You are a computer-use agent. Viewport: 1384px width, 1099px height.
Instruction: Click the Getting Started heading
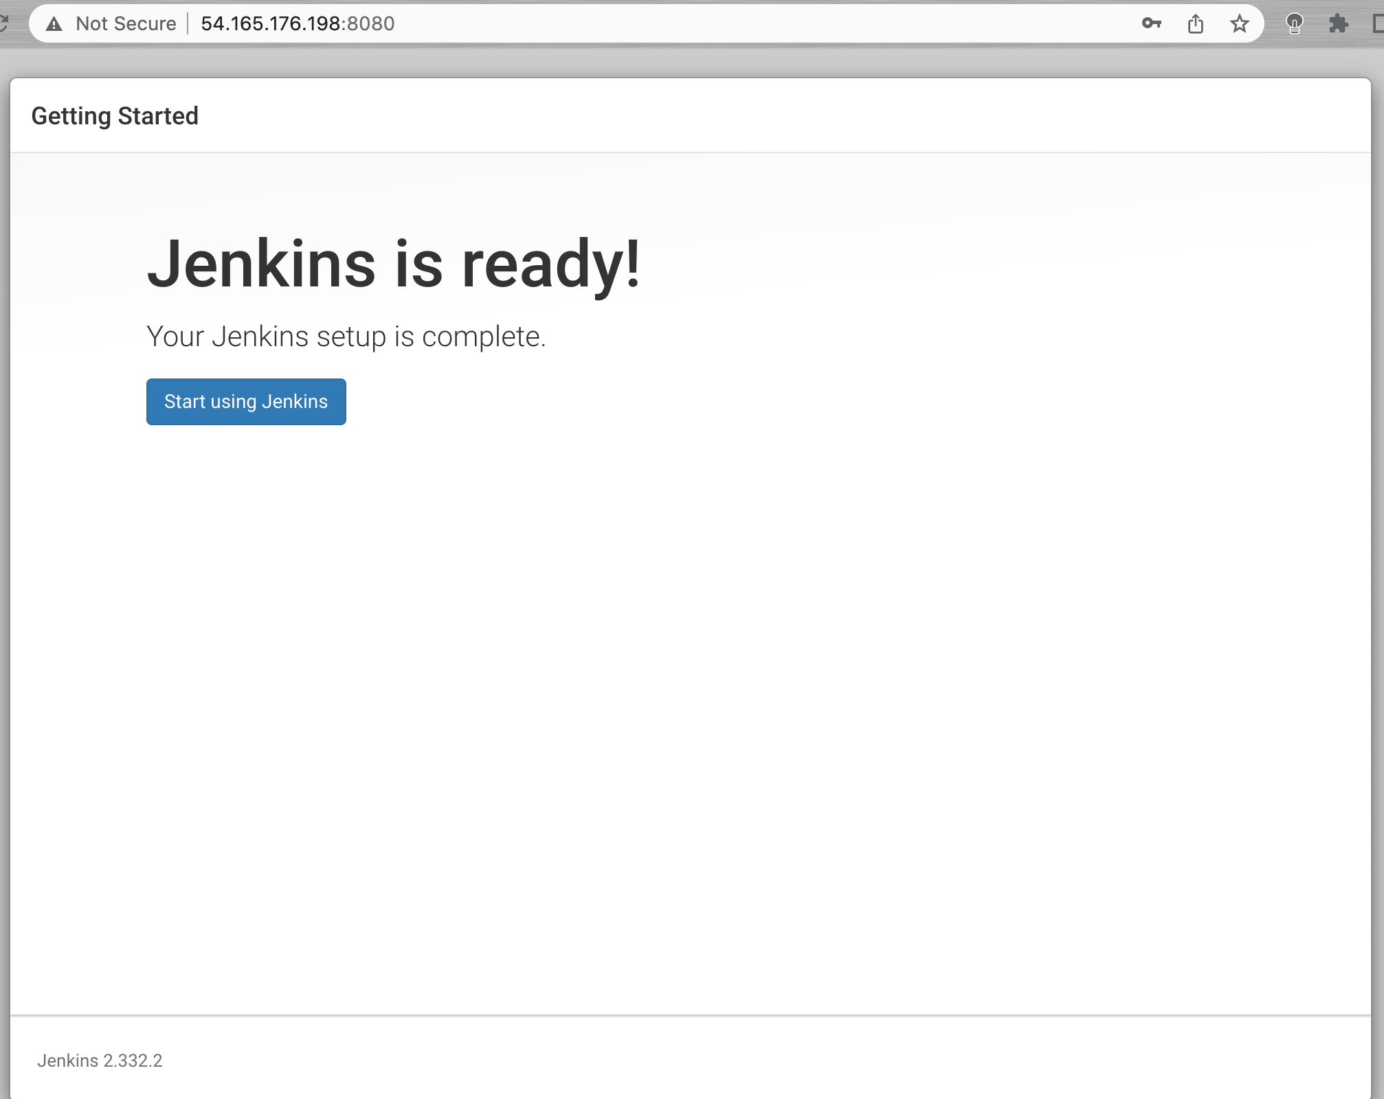115,116
